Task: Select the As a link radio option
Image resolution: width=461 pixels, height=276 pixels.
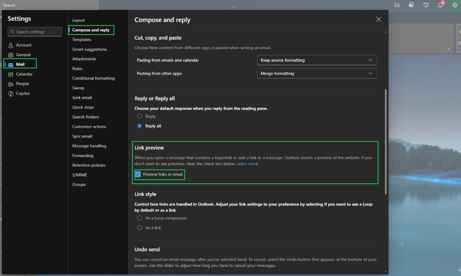Action: [x=140, y=228]
